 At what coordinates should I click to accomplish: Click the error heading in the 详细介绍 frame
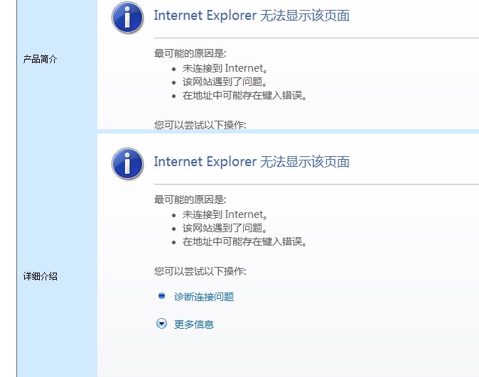[252, 162]
